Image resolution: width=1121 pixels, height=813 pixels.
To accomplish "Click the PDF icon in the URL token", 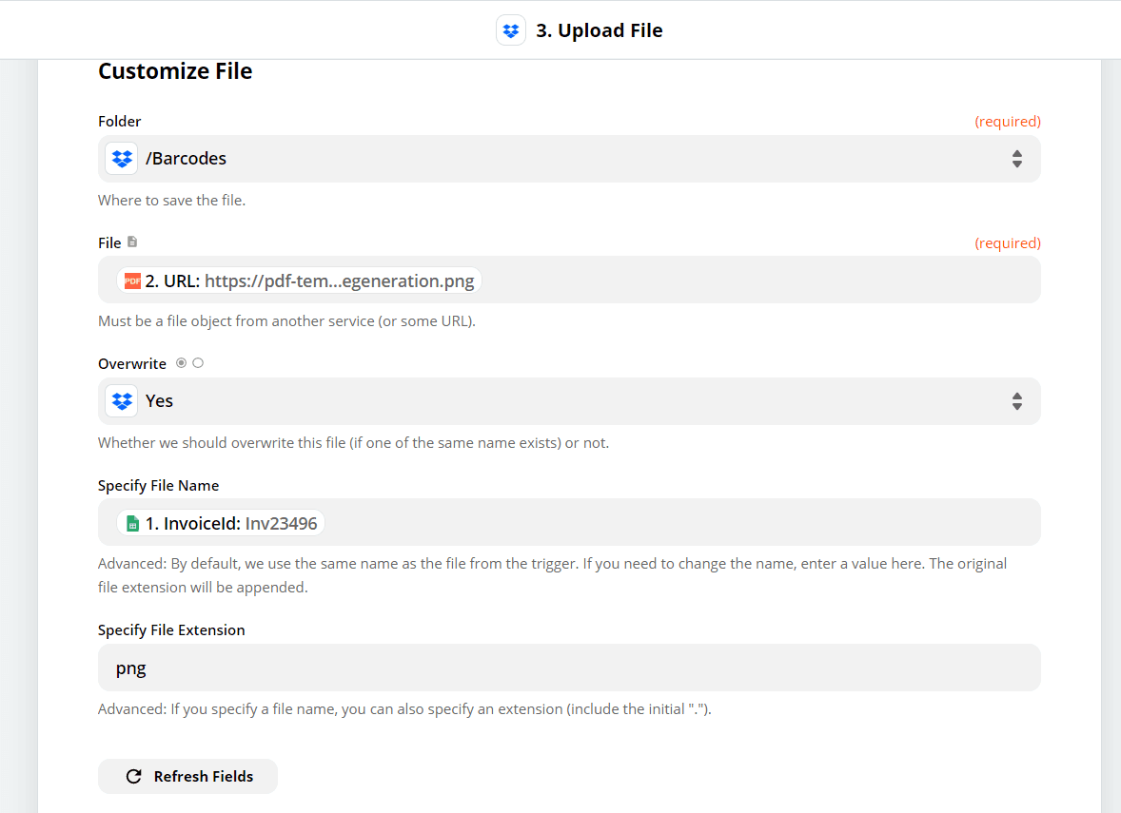I will point(131,281).
